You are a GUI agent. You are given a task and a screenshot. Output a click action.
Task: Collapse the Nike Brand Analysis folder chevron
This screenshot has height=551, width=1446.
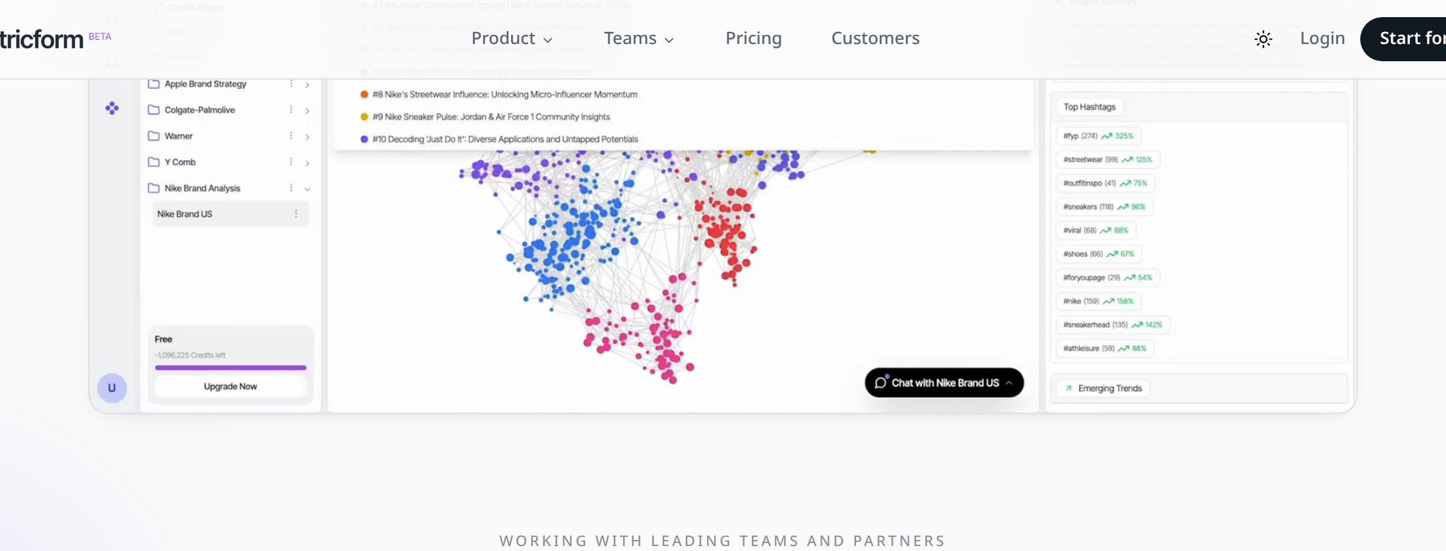(x=307, y=189)
